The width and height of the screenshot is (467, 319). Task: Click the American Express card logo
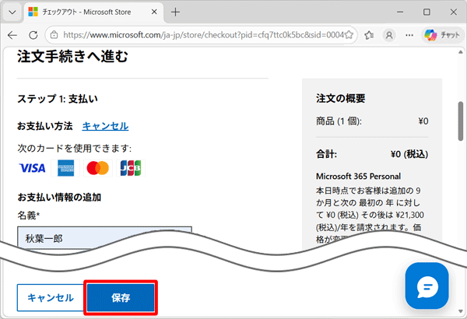click(x=65, y=168)
